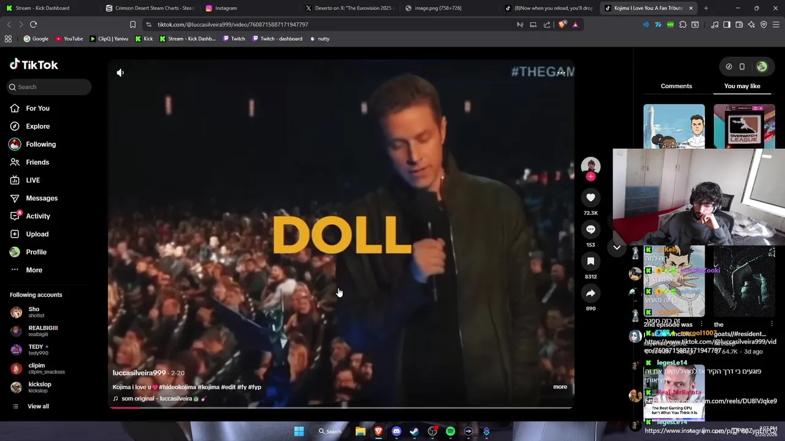Open clipim following account
The width and height of the screenshot is (785, 441).
(x=37, y=368)
